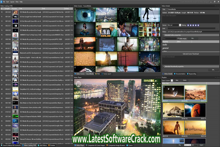Viewport: 220px width, 147px height.
Task: Click the Web tab globe icon
Action: click(96, 74)
